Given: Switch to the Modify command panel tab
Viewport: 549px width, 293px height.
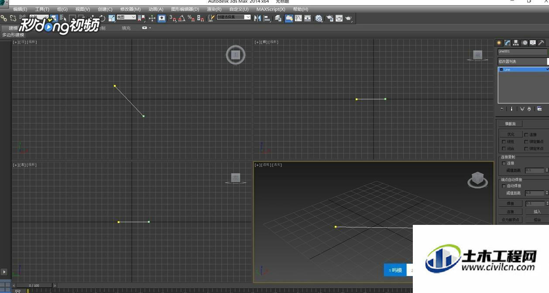Looking at the screenshot, I should pyautogui.click(x=508, y=43).
